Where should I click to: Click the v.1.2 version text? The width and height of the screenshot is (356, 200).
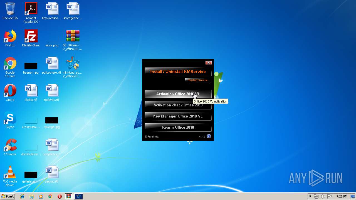pos(202,136)
